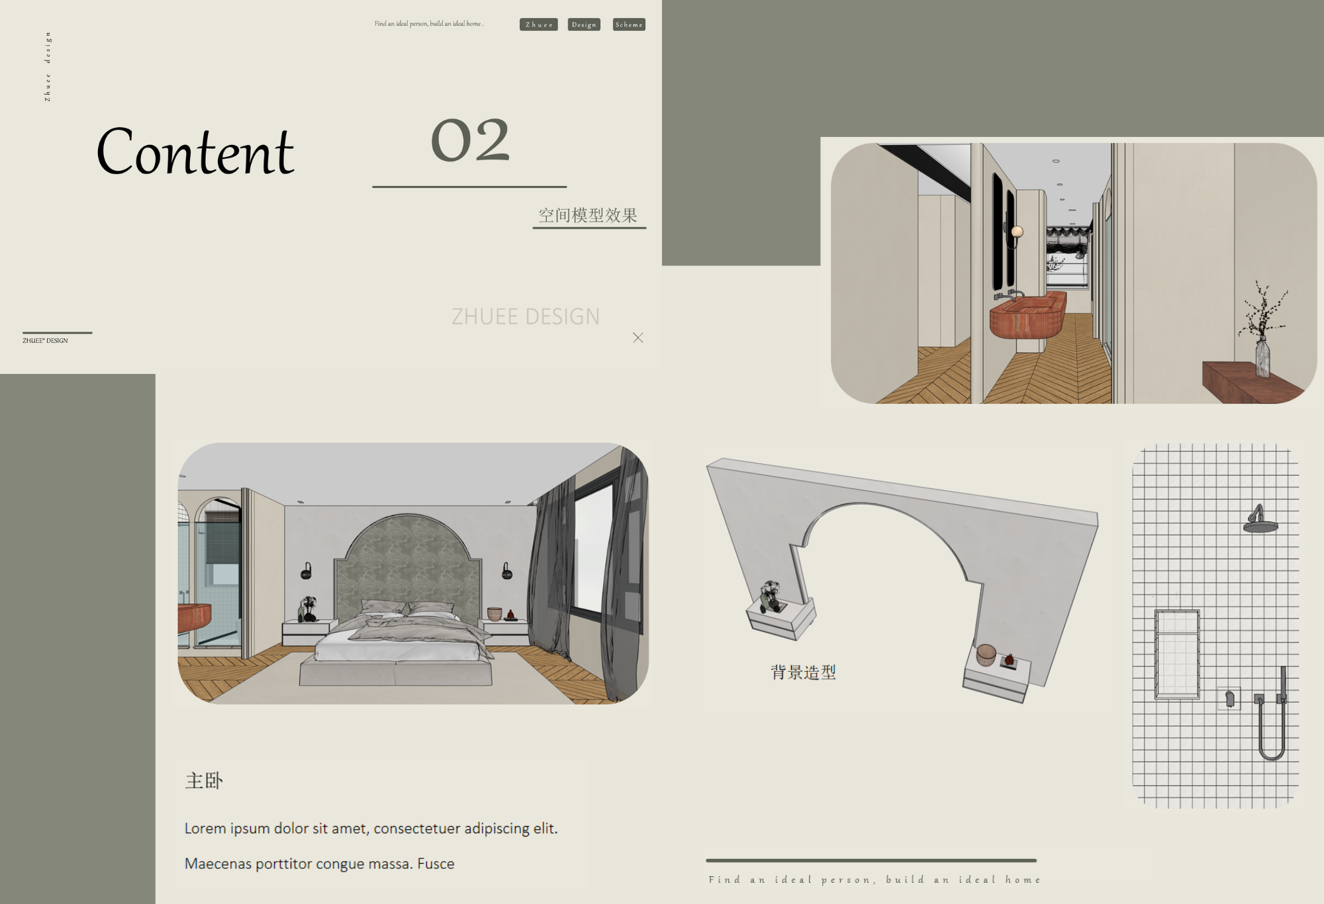Click the small ZHUEE® DESIGN footer label

click(x=45, y=340)
